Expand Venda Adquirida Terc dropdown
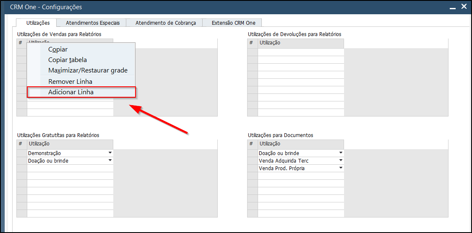 (x=341, y=161)
